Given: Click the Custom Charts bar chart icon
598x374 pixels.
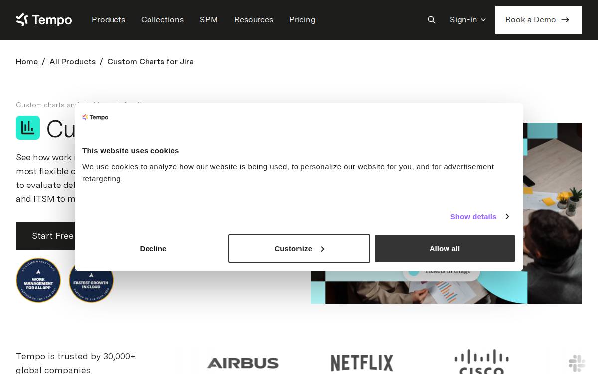Looking at the screenshot, I should point(28,128).
